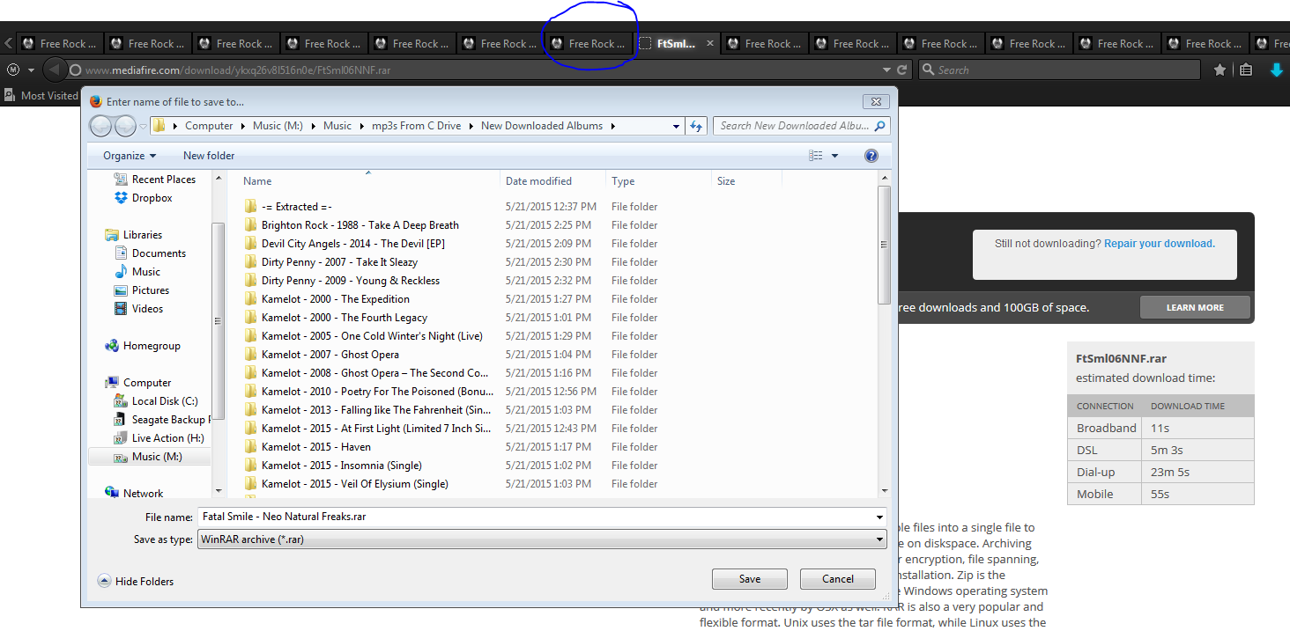Open the dropdown arrow beside site identity icon

[x=31, y=70]
